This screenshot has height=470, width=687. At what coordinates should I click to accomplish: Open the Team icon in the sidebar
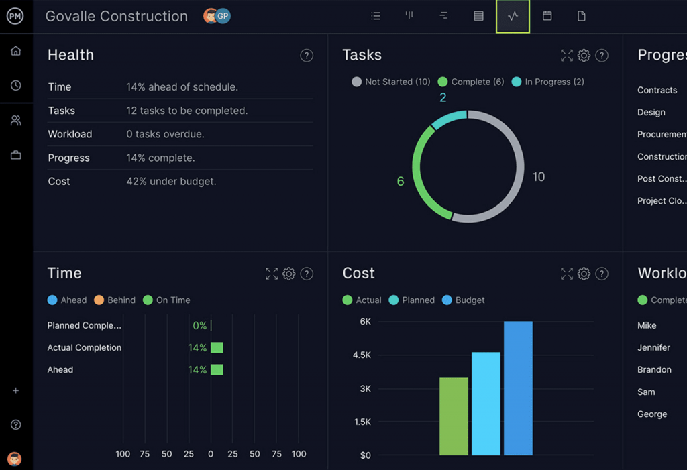(x=16, y=120)
